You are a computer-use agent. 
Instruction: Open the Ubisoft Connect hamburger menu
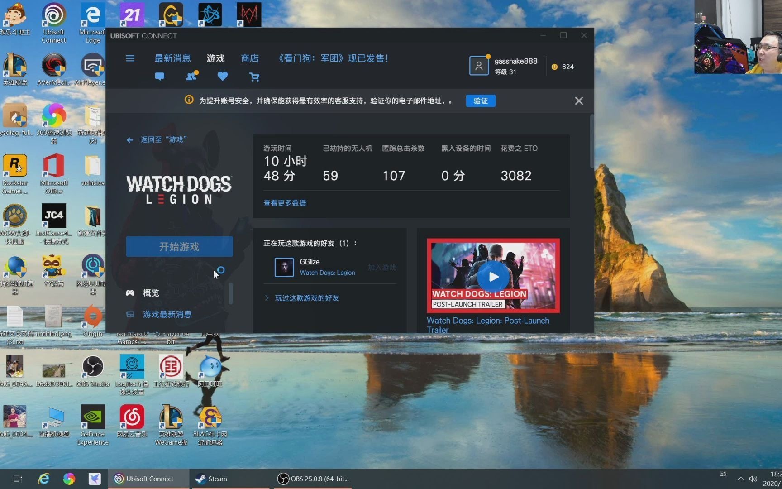pos(130,58)
